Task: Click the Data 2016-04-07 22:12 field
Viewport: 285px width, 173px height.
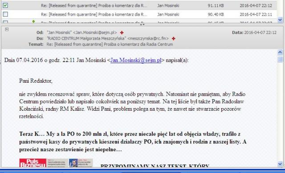Action: point(254,32)
